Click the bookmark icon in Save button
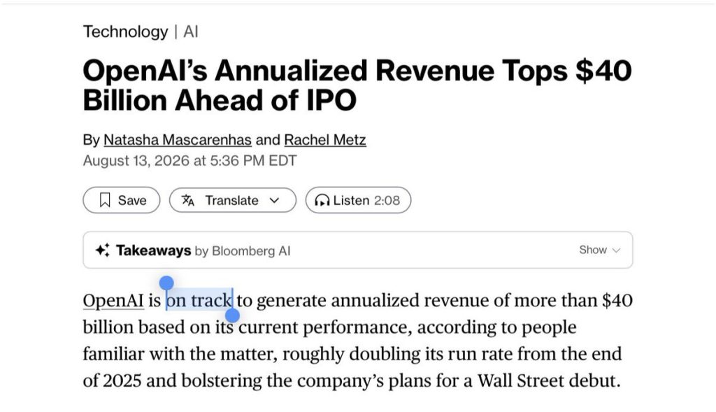716x412 pixels. pyautogui.click(x=105, y=200)
